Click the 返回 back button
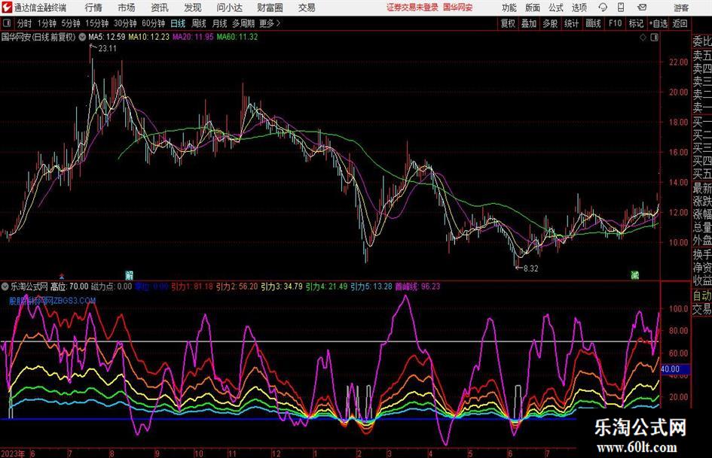Image resolution: width=712 pixels, height=458 pixels. tap(680, 23)
